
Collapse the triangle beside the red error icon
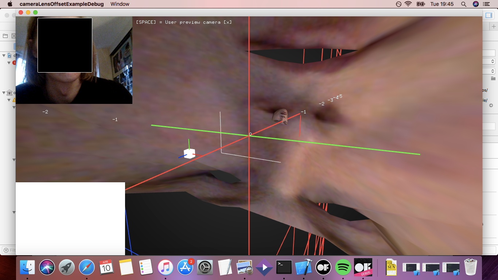(x=9, y=63)
